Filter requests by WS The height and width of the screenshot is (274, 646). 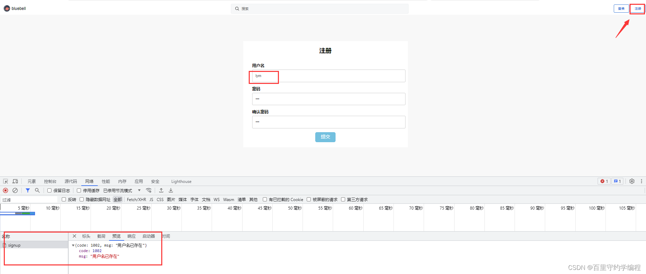point(217,200)
